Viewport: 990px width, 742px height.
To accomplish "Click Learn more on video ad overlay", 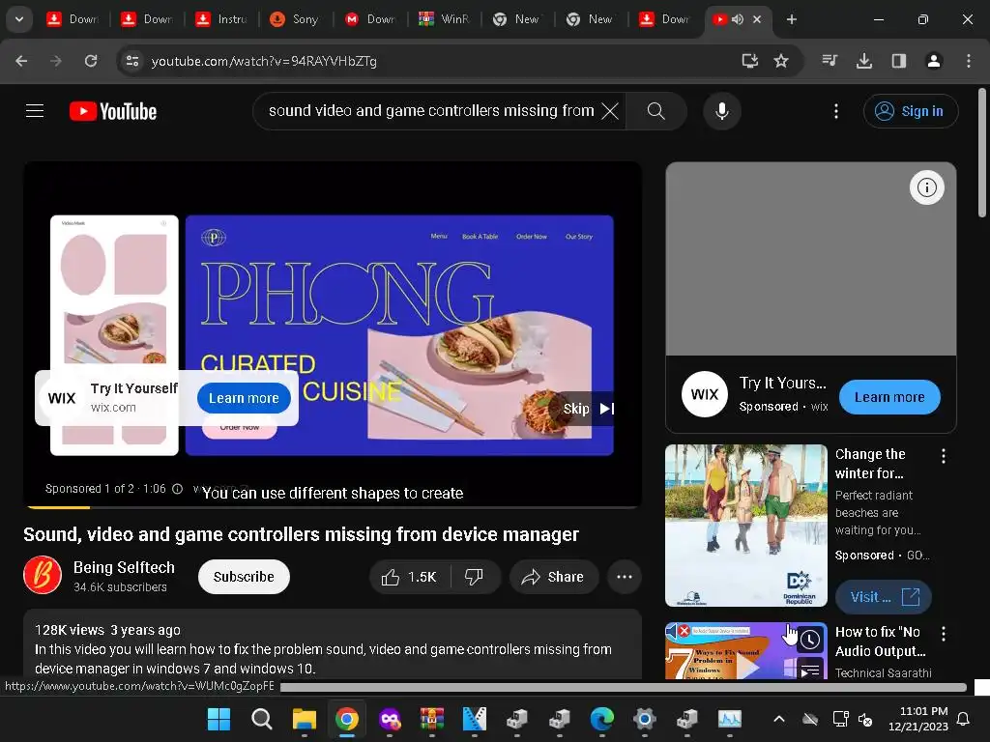I will (x=244, y=398).
